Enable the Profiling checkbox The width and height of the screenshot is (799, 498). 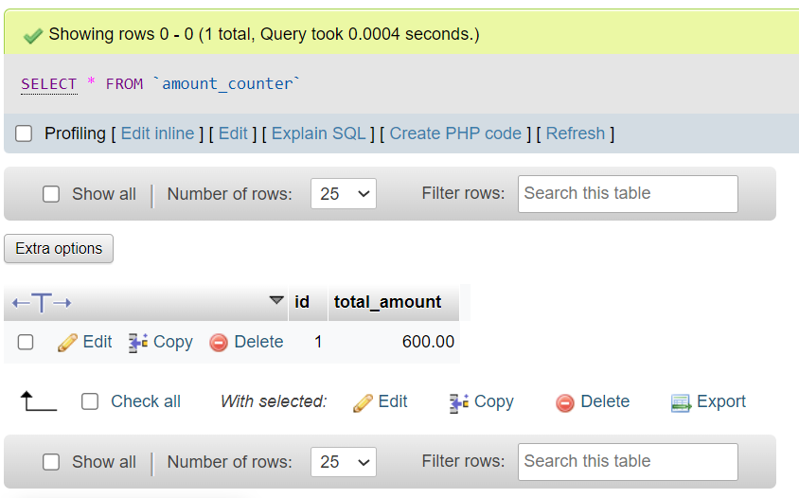tap(24, 133)
